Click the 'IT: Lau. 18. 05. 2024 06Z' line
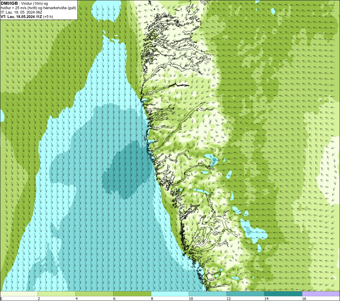Viewport: 340px width, 301px height. tap(21, 12)
